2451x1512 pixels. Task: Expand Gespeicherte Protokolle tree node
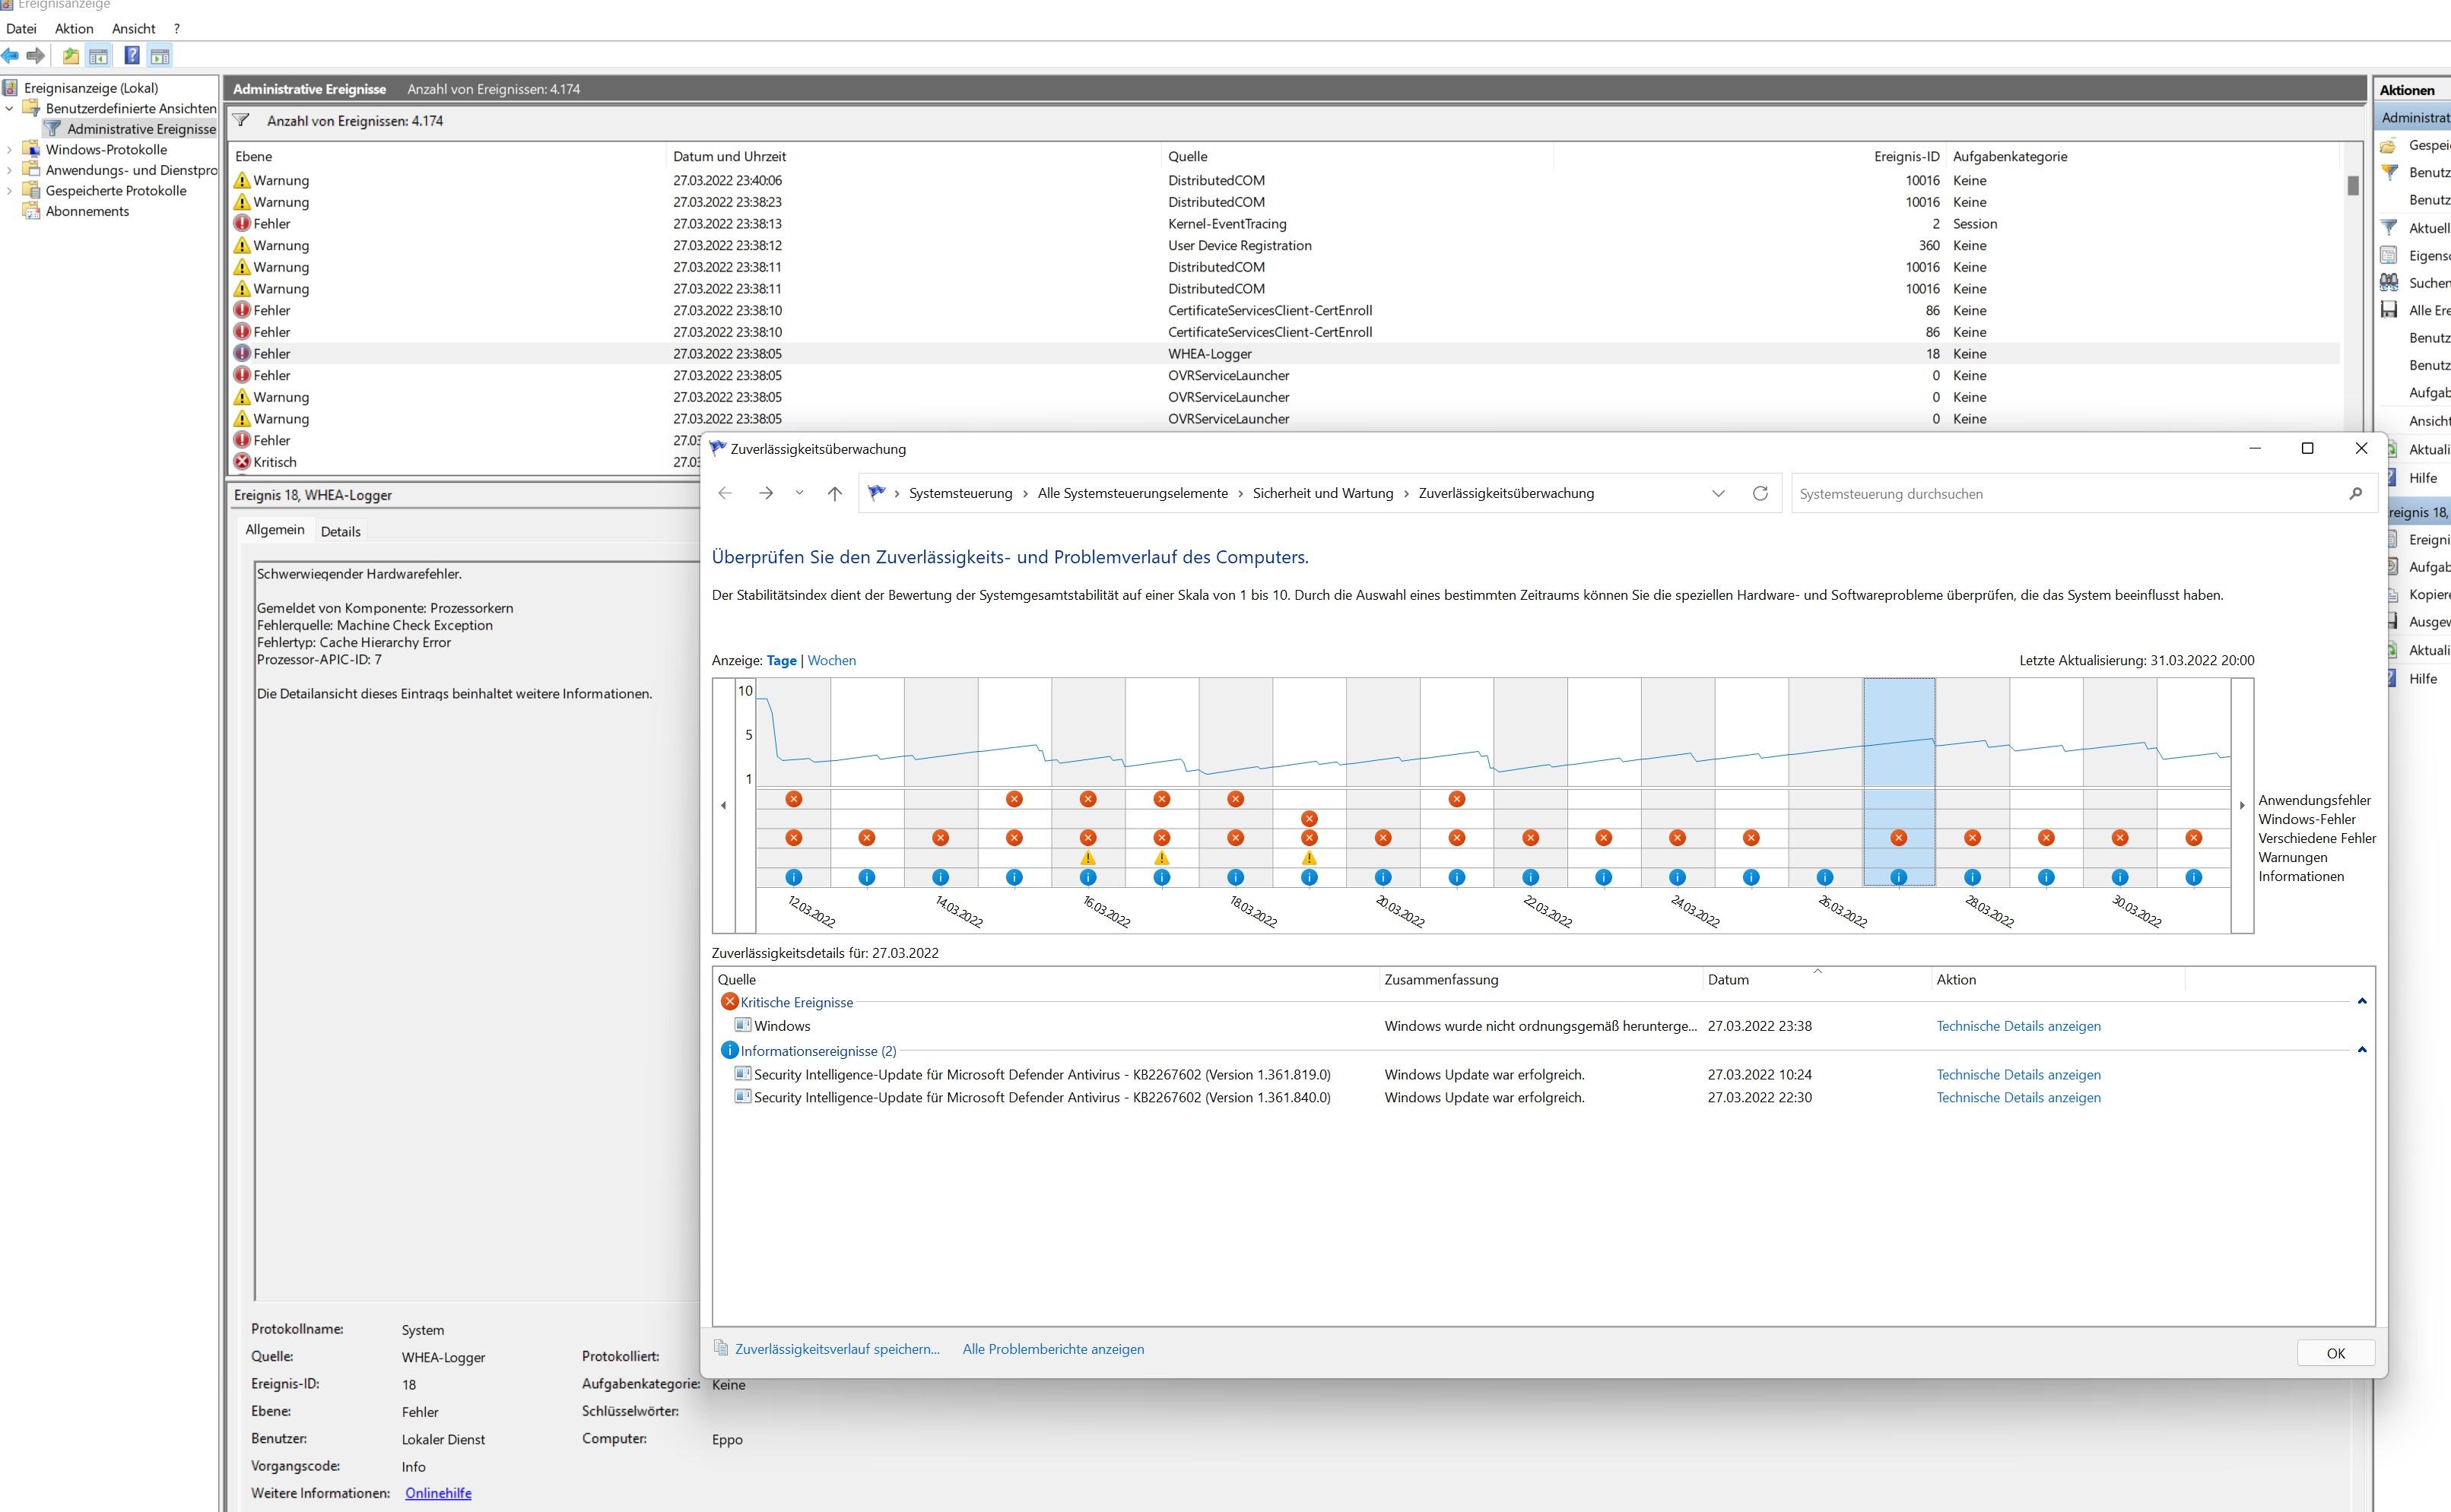point(10,190)
